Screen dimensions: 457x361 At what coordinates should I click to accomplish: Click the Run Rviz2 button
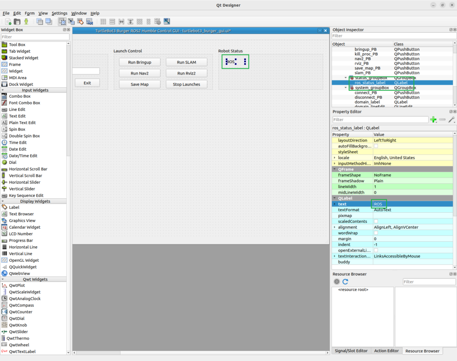tap(187, 73)
